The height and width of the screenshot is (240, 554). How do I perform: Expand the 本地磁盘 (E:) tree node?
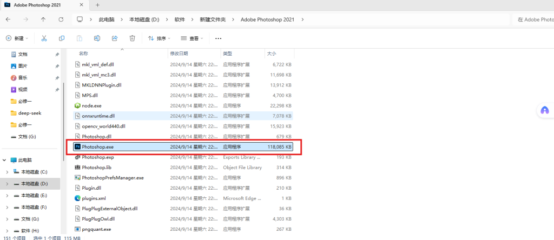7,195
